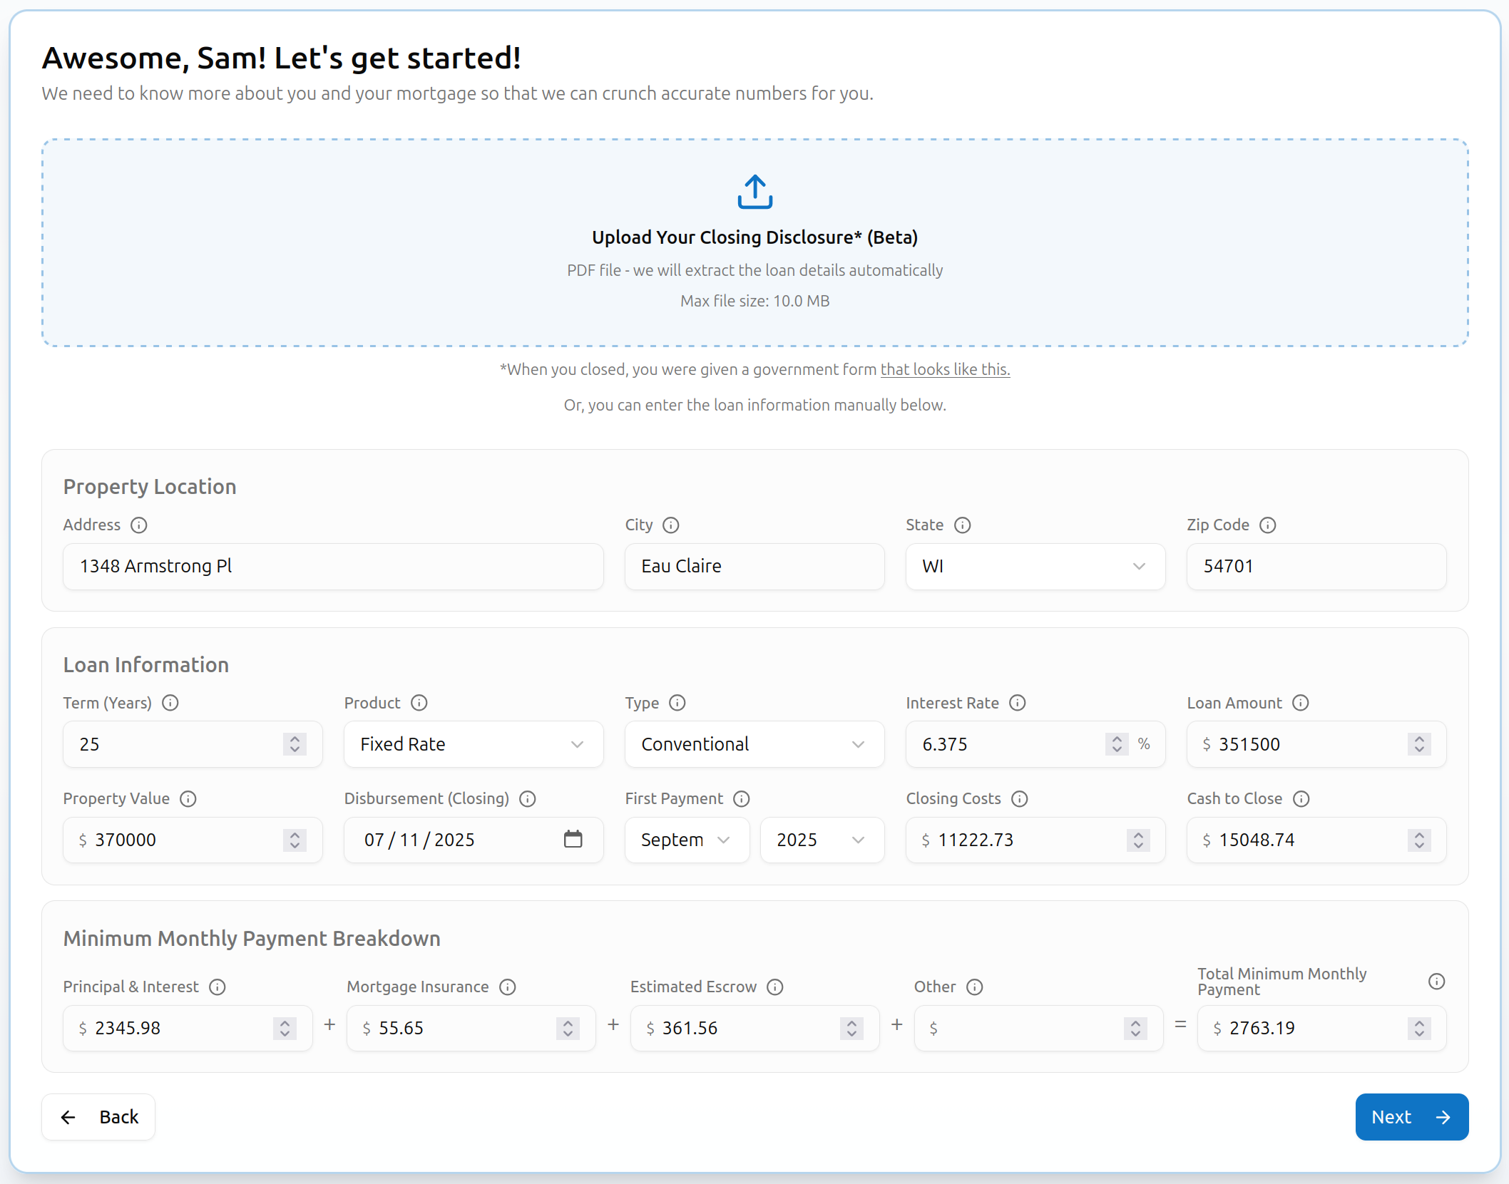Click the Other payment stepper arrows

pyautogui.click(x=1135, y=1029)
